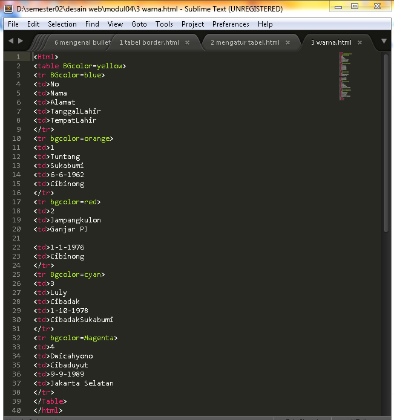Click the '<td>Alamat' line

tap(54, 102)
